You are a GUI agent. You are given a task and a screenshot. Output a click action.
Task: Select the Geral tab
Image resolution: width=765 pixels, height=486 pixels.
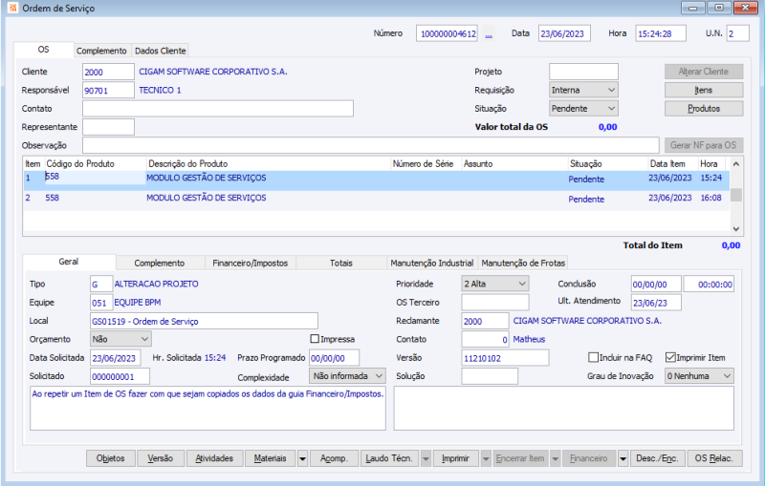[69, 262]
